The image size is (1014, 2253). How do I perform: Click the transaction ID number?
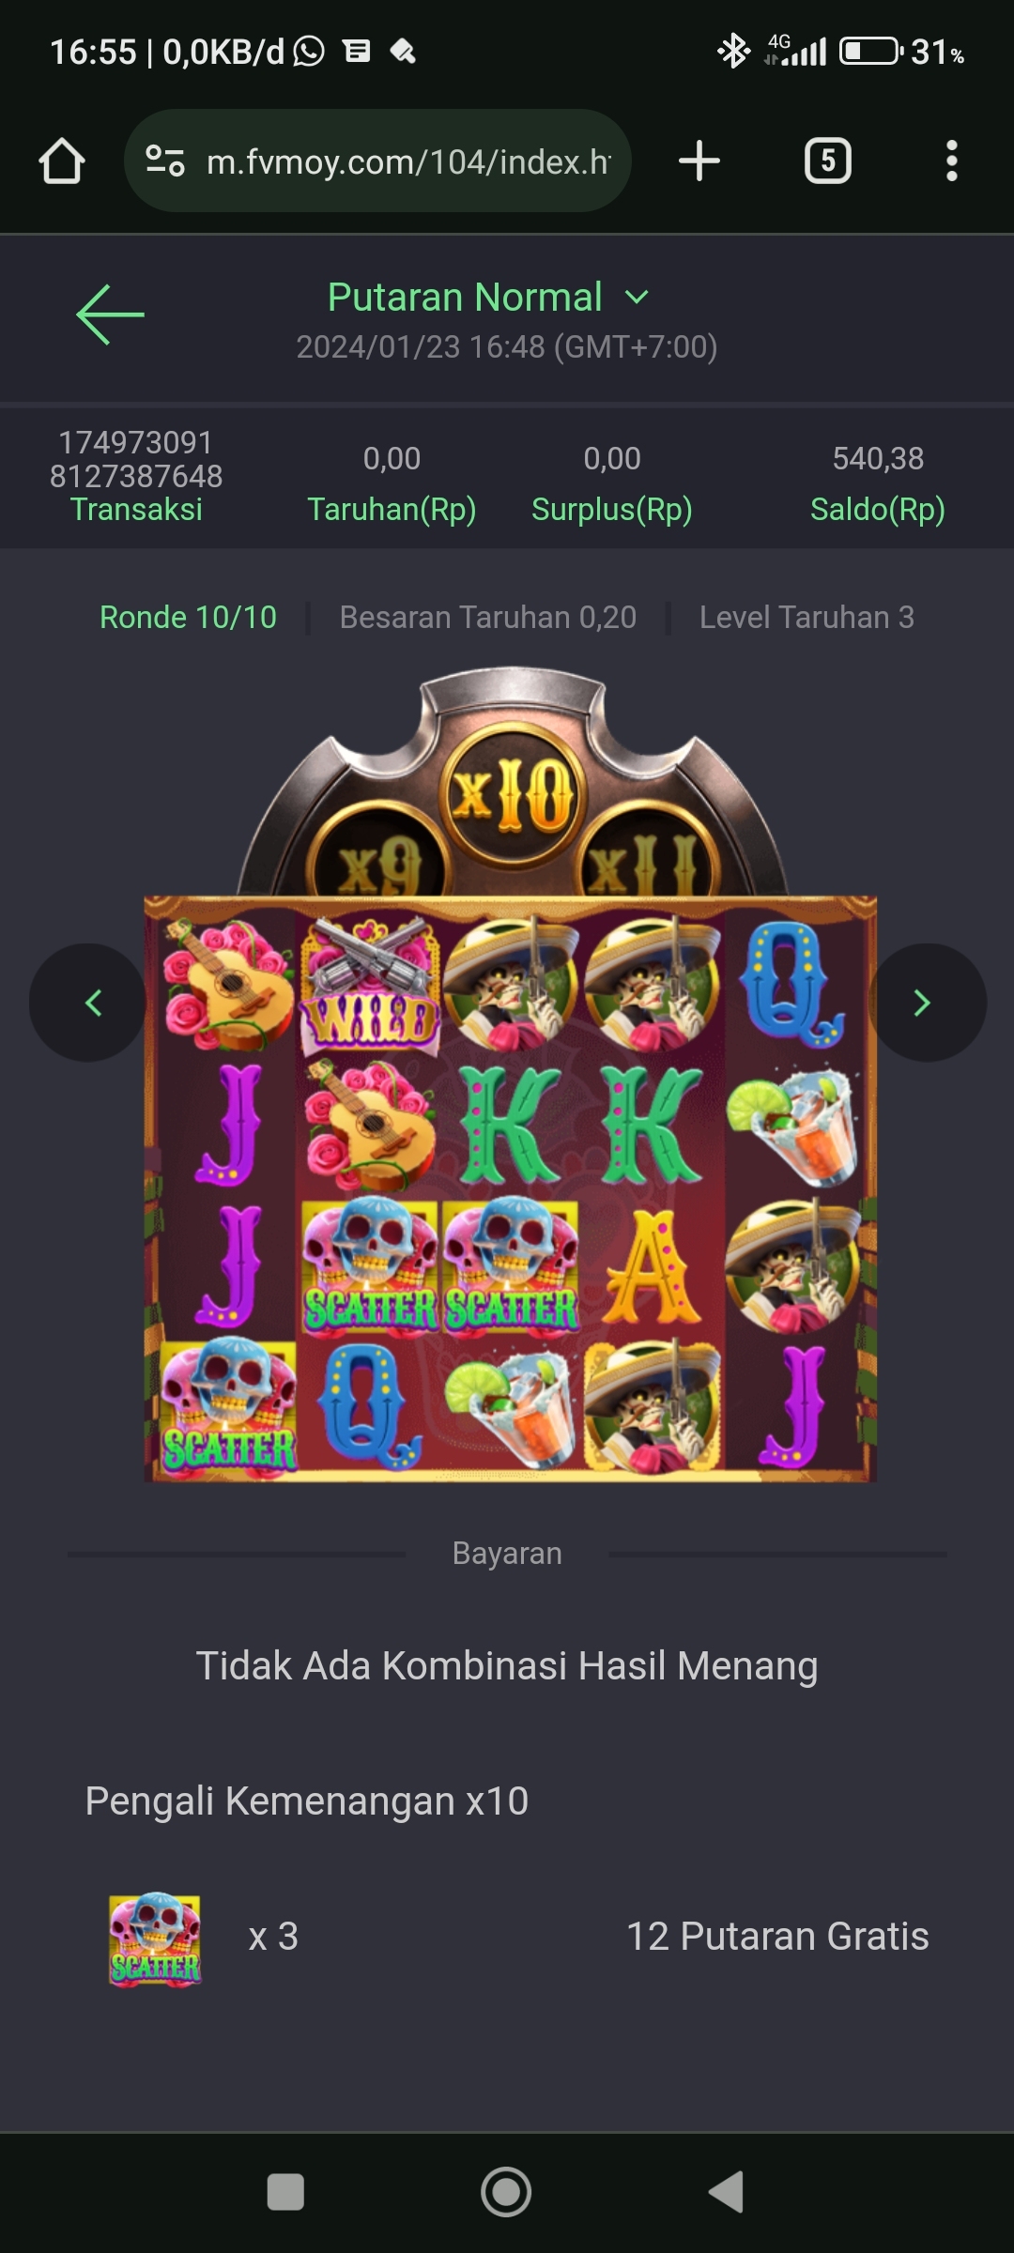pyautogui.click(x=136, y=459)
